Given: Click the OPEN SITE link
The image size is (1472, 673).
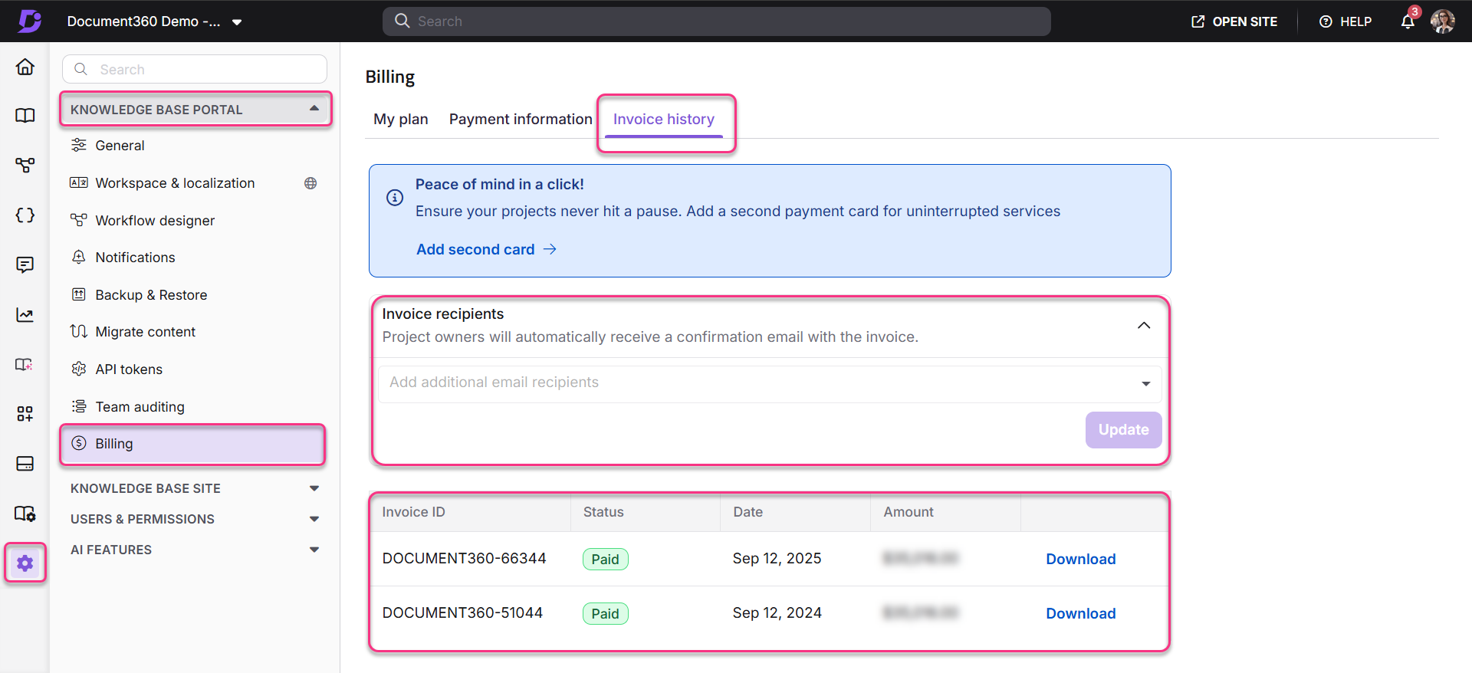Looking at the screenshot, I should pyautogui.click(x=1234, y=21).
